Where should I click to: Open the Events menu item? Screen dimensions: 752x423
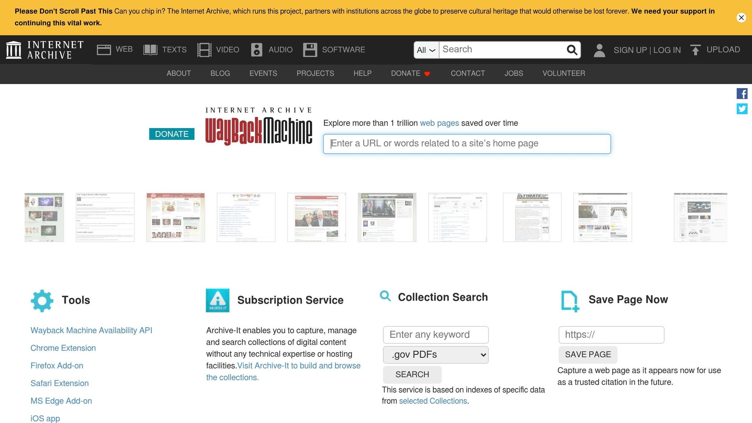click(x=263, y=73)
